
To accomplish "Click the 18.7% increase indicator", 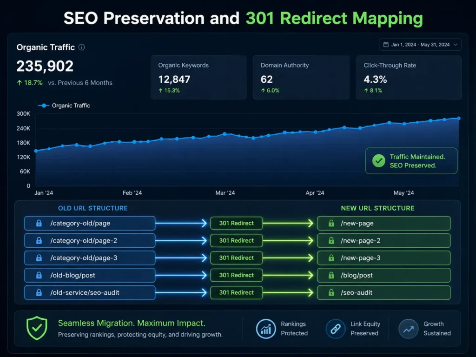I will [x=30, y=83].
